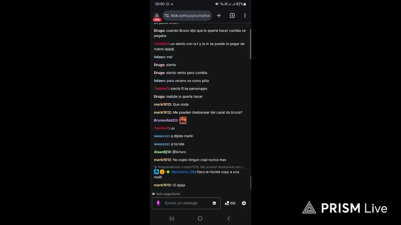Click the BrunoxAkd23 emote image

[x=183, y=120]
